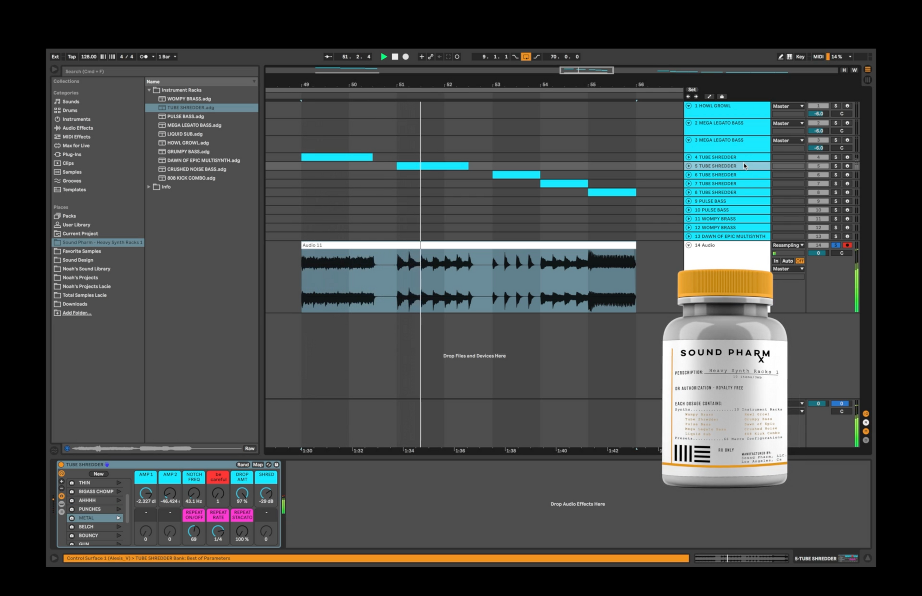This screenshot has width=922, height=596.
Task: Toggle the computer MIDI keyboard icon
Action: tap(790, 57)
